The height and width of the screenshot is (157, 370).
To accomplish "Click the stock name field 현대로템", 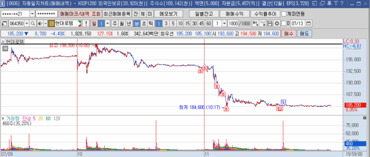I will [67, 24].
